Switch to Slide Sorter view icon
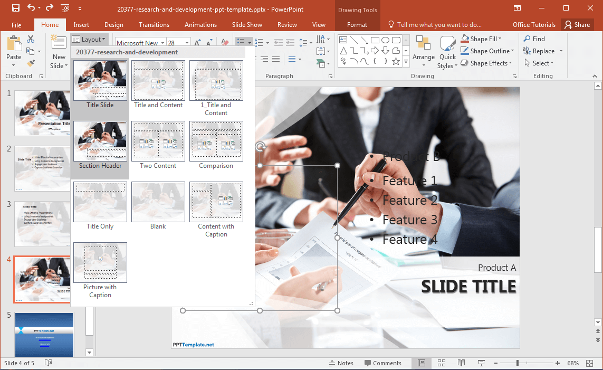Viewport: 603px width, 370px height. click(442, 363)
